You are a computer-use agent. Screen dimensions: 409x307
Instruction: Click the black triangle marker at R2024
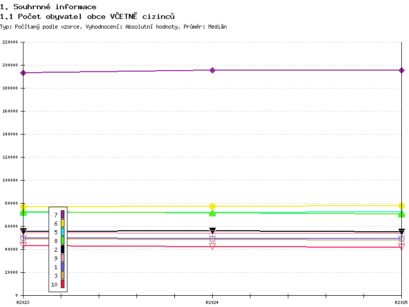[212, 231]
